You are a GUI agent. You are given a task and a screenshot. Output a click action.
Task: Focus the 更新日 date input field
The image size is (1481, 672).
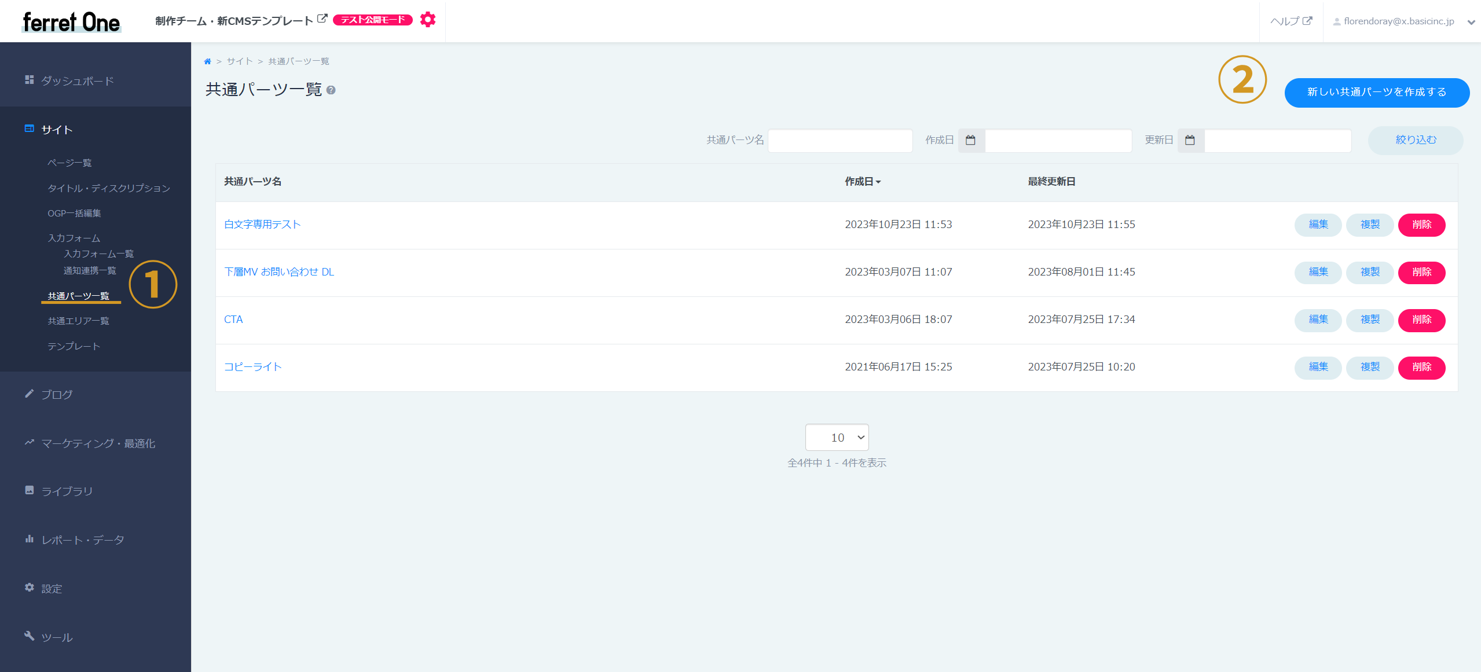pyautogui.click(x=1278, y=141)
